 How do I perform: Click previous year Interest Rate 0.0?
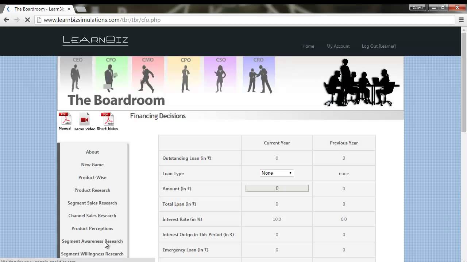click(x=344, y=219)
